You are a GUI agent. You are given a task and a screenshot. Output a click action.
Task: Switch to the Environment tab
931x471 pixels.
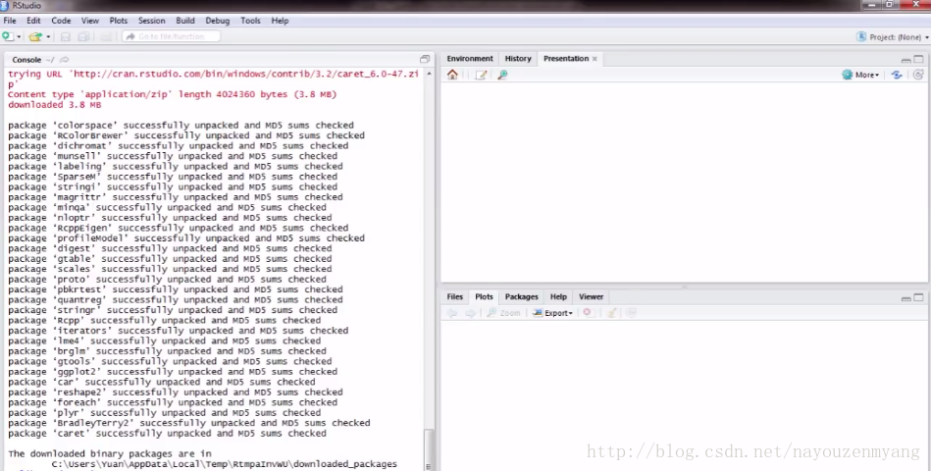click(470, 58)
